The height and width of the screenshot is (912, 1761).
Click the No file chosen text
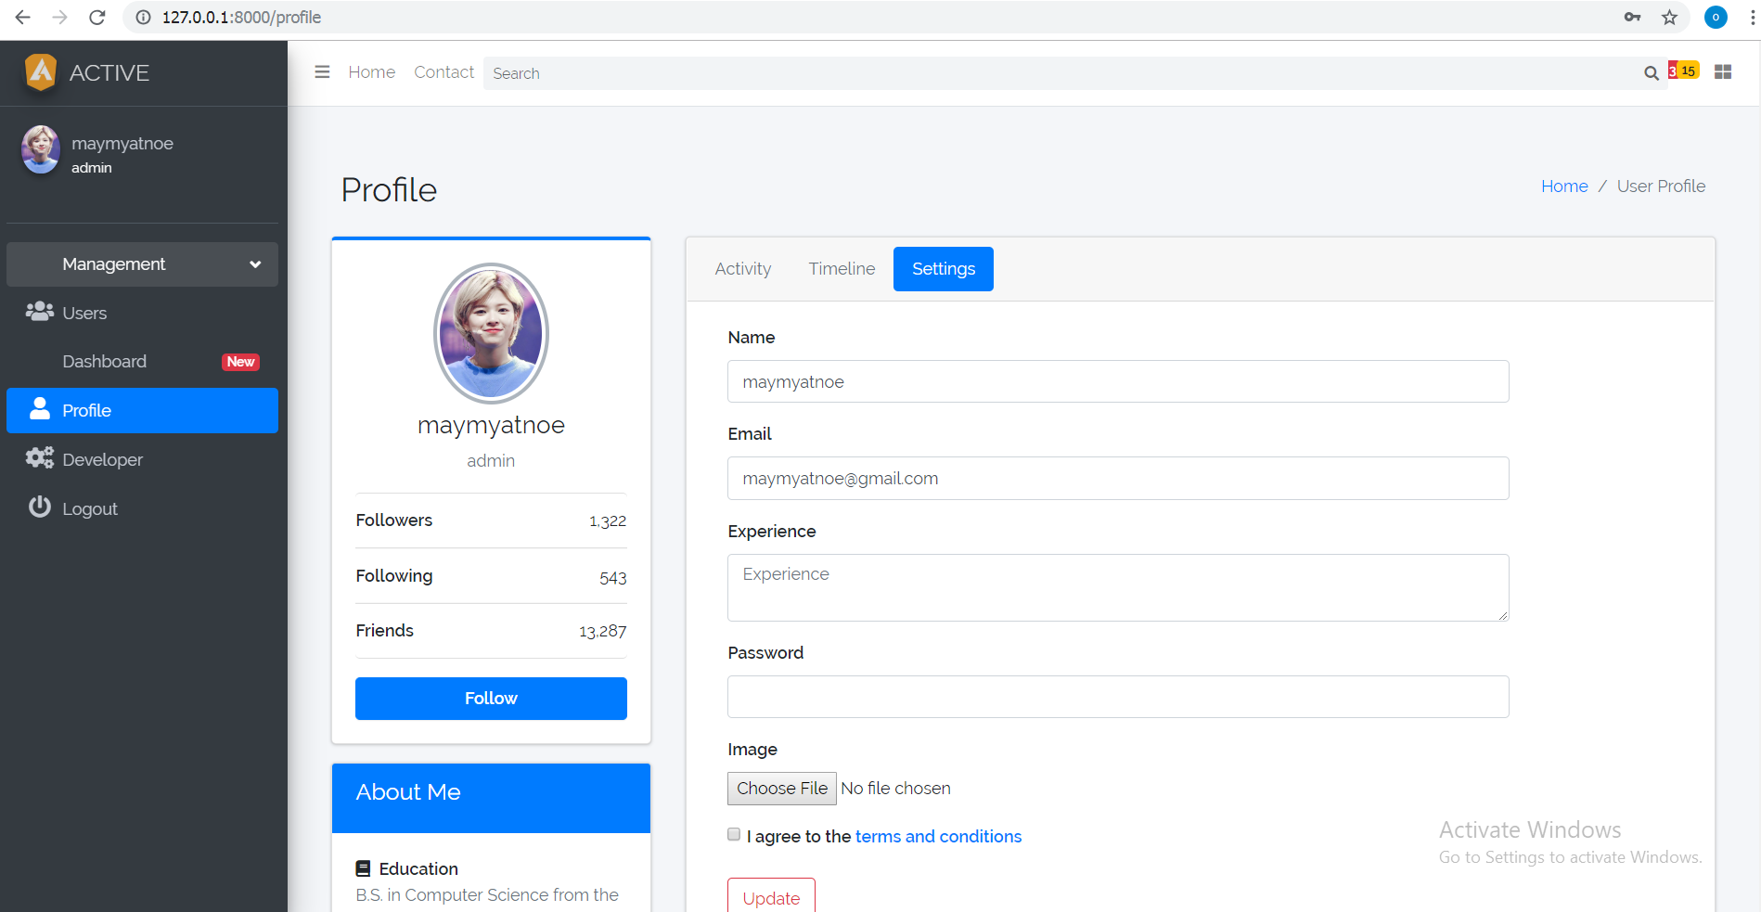pos(895,789)
